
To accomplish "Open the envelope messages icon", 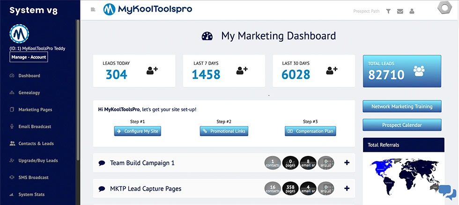I will 400,11.
